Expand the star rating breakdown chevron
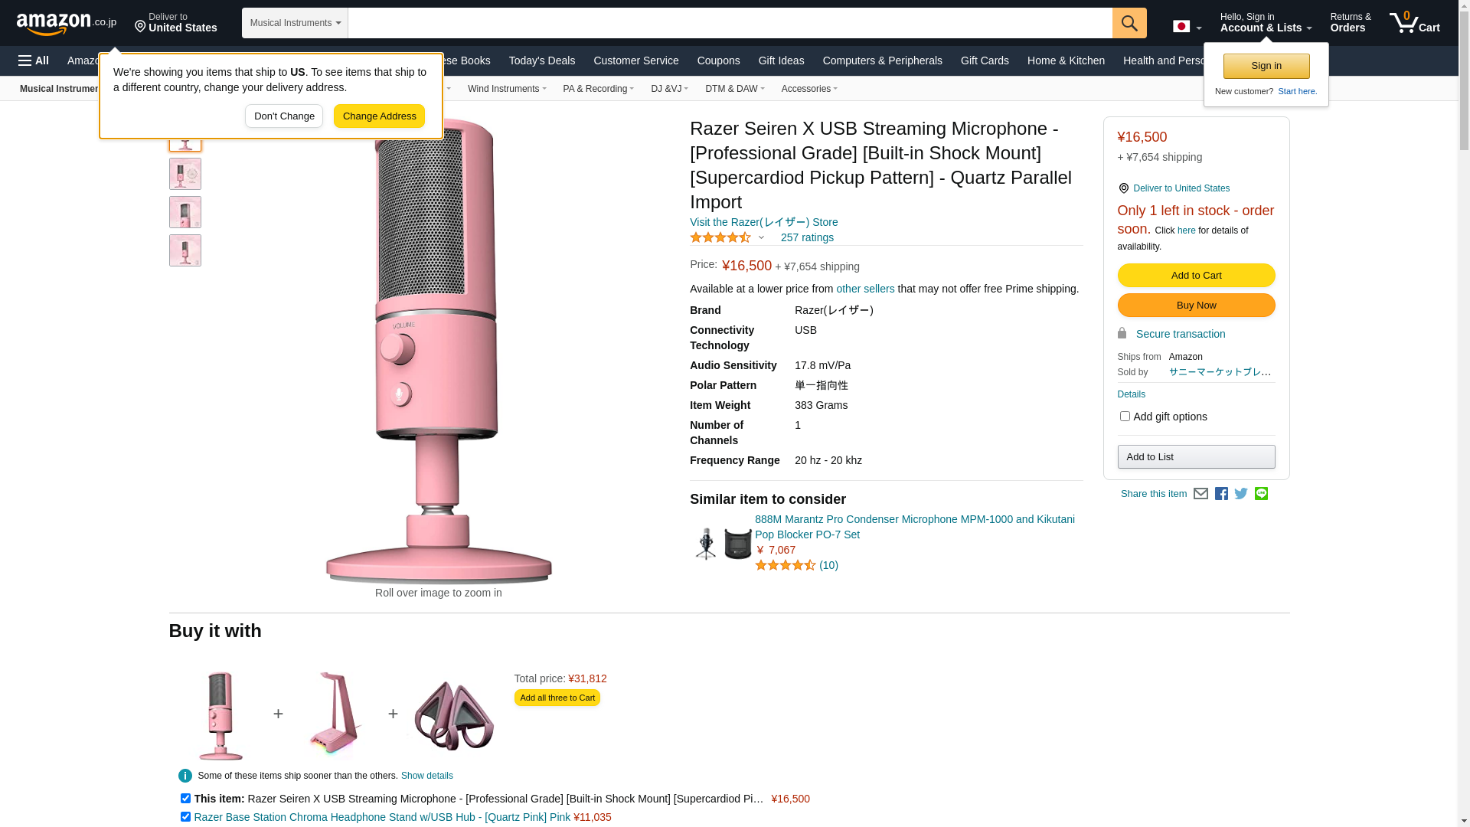Screen dimensions: 1470x827 click(761, 237)
